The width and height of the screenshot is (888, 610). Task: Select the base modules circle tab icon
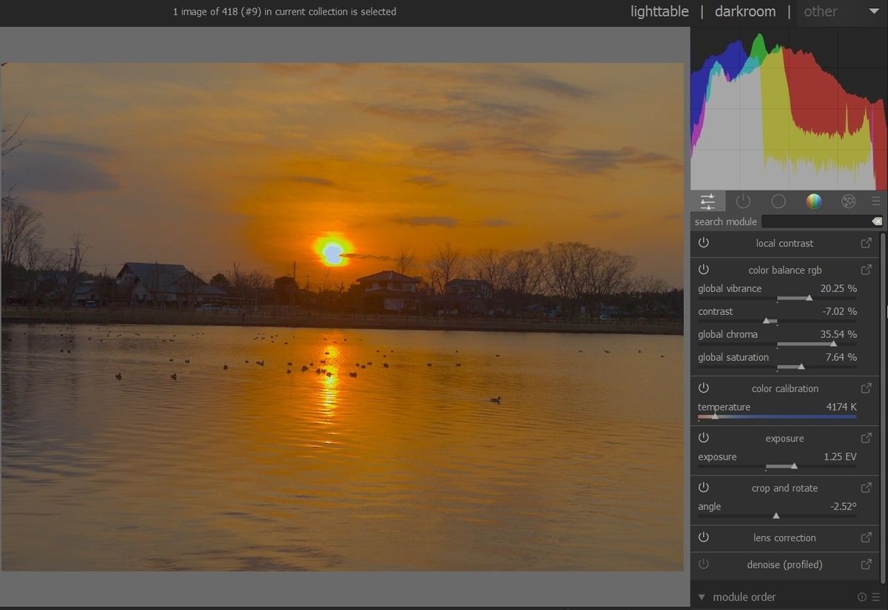pos(778,201)
